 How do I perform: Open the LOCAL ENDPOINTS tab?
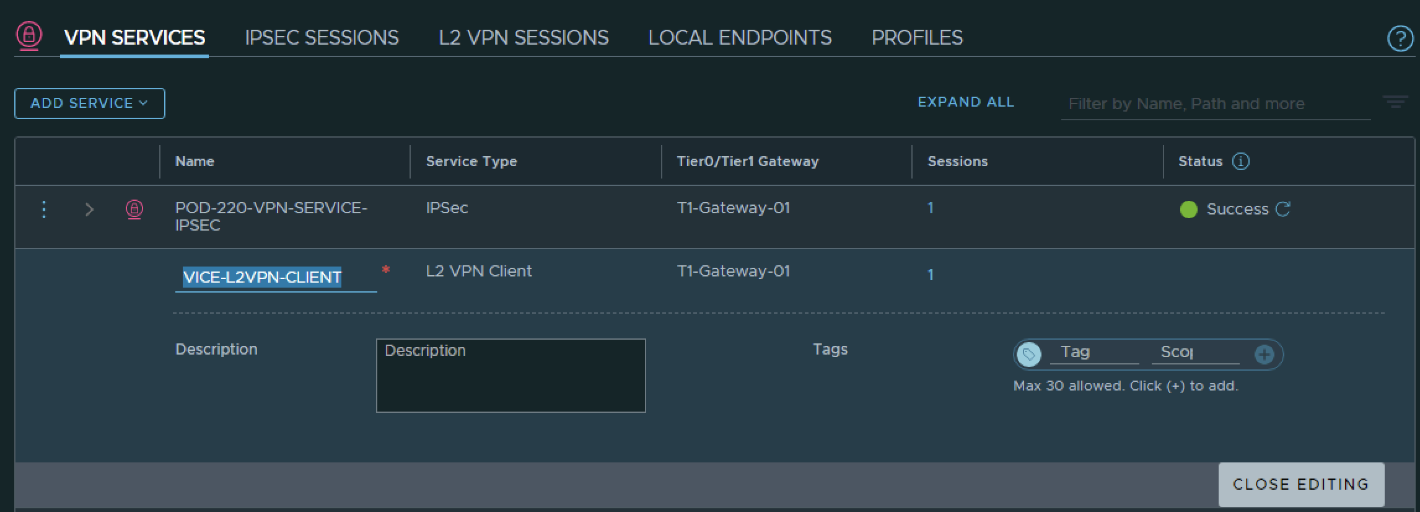740,38
